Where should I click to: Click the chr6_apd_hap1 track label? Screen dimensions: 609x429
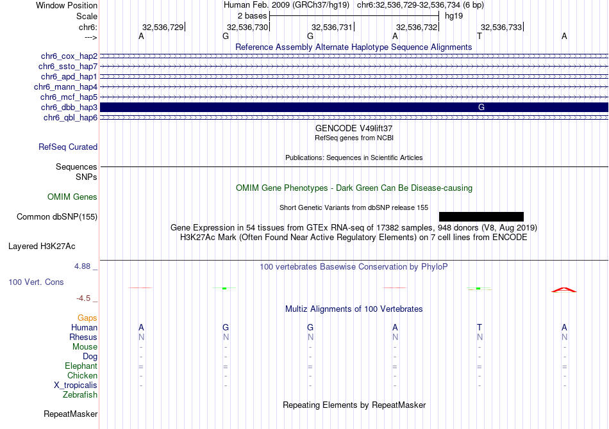tap(69, 76)
